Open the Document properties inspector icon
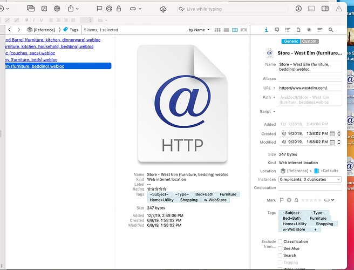Viewport: 354px width, 270px height. click(x=298, y=30)
